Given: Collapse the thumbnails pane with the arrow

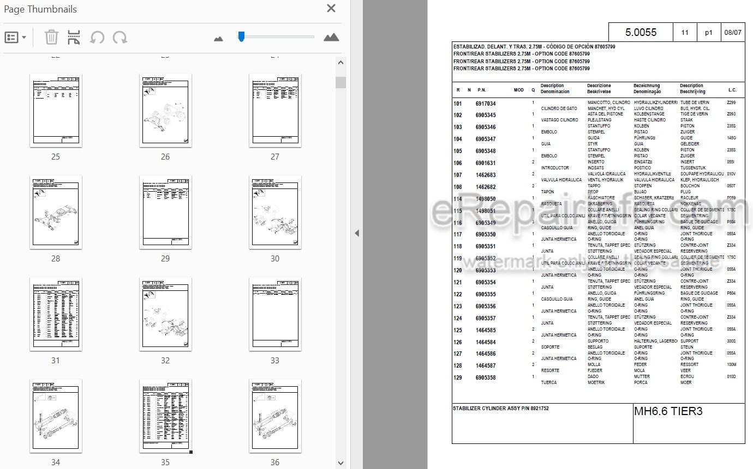Looking at the screenshot, I should tap(357, 233).
